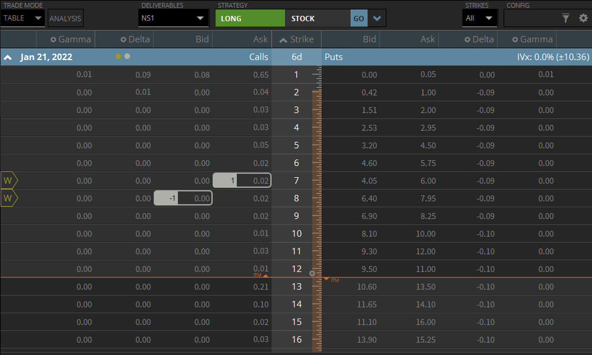Click the Config input field
The width and height of the screenshot is (592, 355).
[x=530, y=18]
